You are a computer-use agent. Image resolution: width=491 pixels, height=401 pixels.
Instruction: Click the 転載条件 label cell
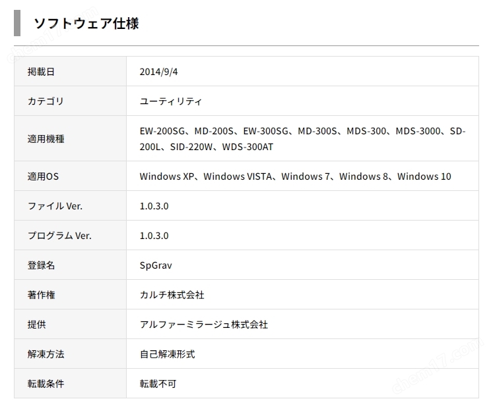tap(70, 383)
